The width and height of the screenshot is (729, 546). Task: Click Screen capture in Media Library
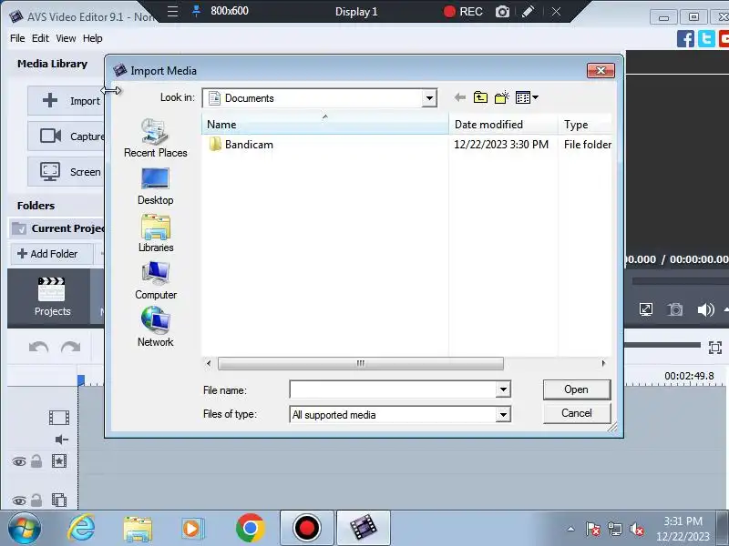(66, 172)
